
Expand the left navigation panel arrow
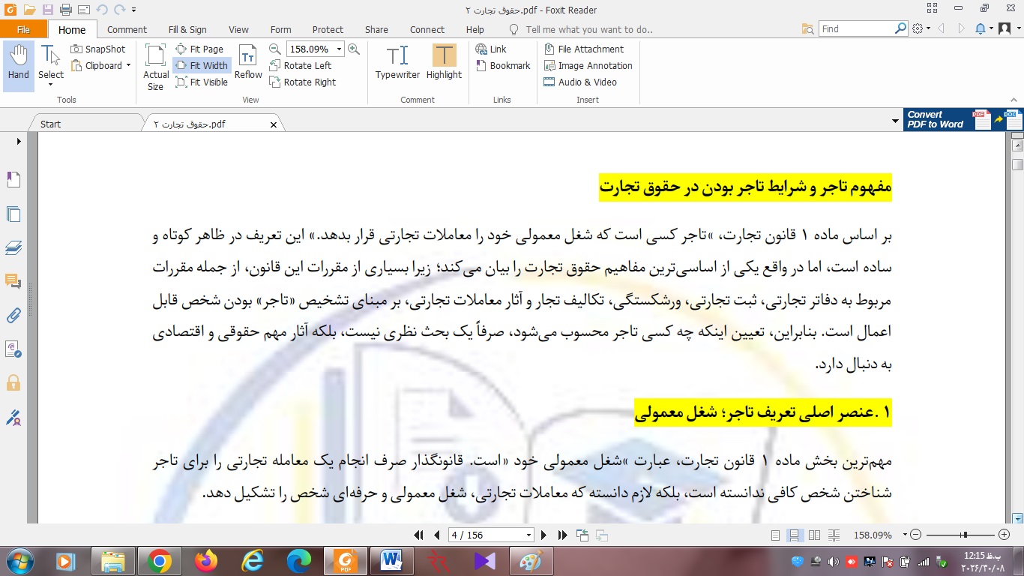point(19,141)
